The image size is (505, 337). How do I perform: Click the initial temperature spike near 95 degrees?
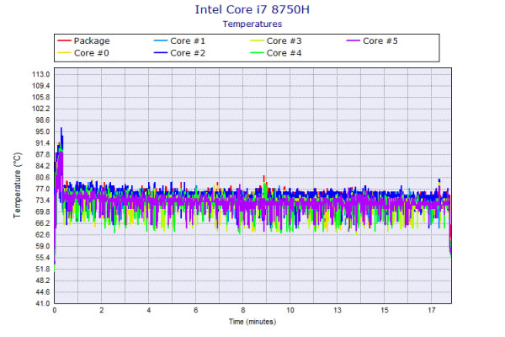point(61,131)
